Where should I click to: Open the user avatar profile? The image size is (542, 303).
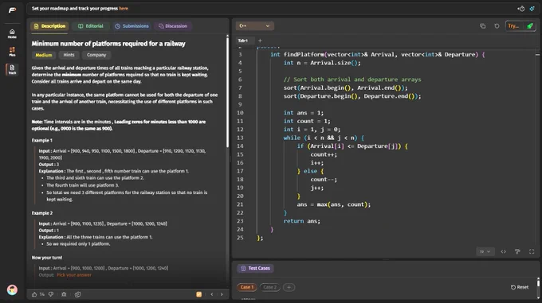pos(12,290)
